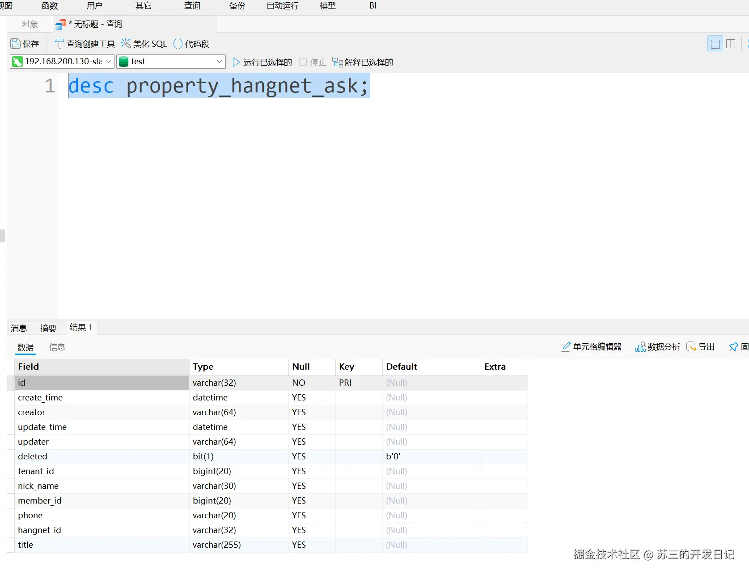Click the Type column header
The image size is (749, 575).
239,367
